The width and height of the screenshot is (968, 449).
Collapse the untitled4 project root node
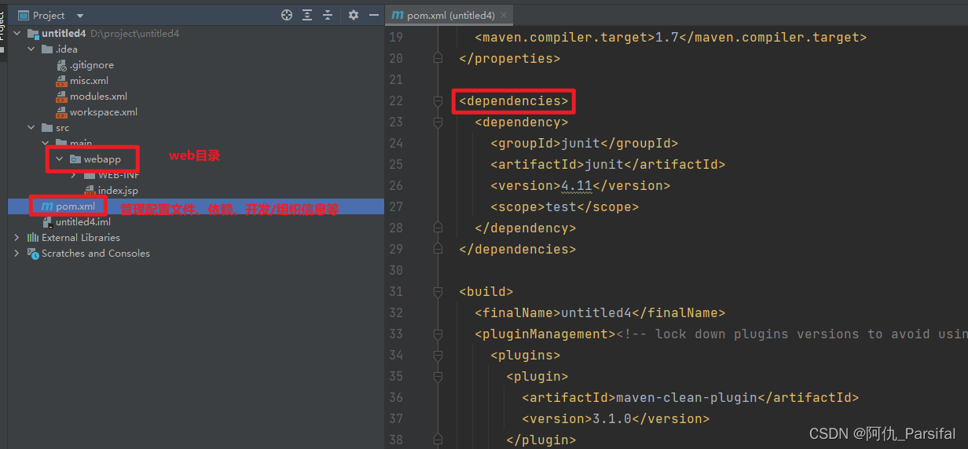(18, 34)
